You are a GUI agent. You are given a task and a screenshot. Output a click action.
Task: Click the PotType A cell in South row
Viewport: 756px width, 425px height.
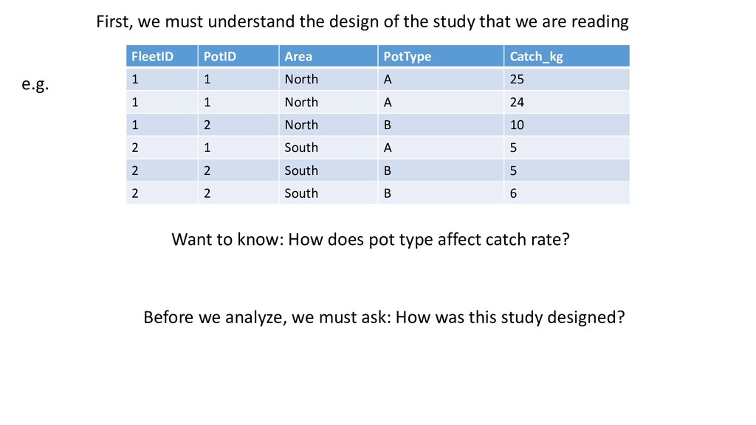441,148
